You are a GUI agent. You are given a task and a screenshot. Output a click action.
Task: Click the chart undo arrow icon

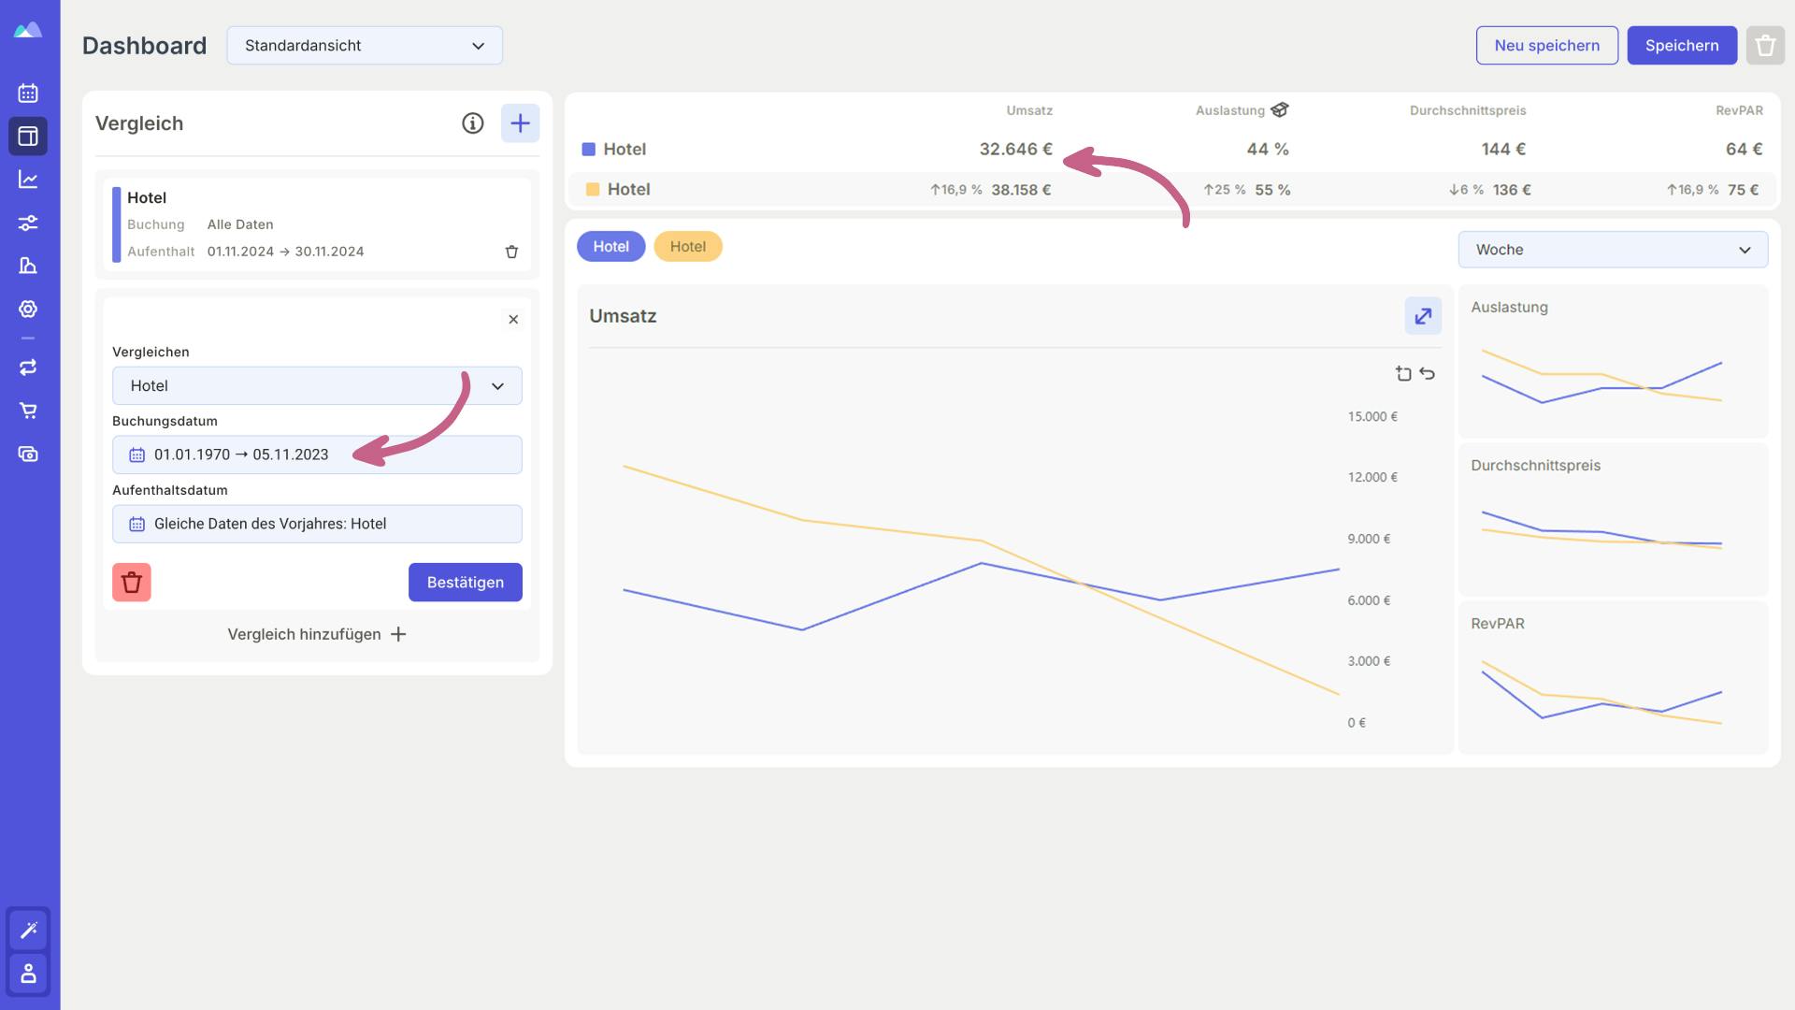(x=1427, y=373)
